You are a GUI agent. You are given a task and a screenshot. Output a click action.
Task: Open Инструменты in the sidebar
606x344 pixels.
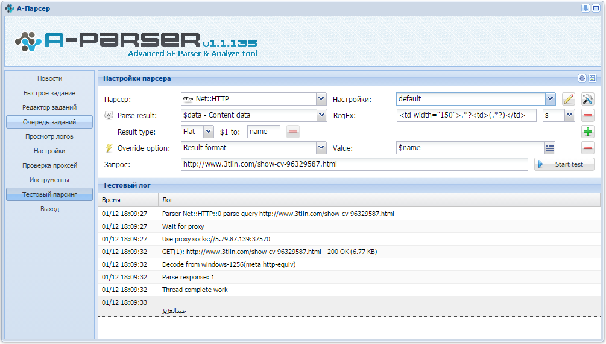[x=49, y=180]
